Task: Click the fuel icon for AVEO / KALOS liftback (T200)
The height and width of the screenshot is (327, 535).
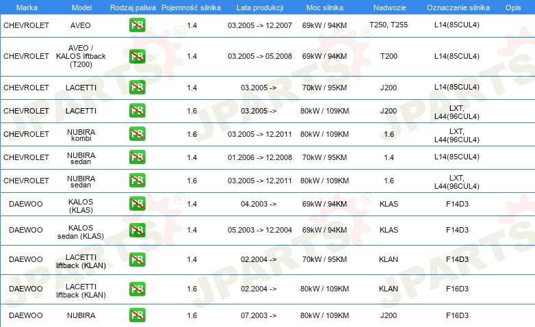Action: (137, 56)
